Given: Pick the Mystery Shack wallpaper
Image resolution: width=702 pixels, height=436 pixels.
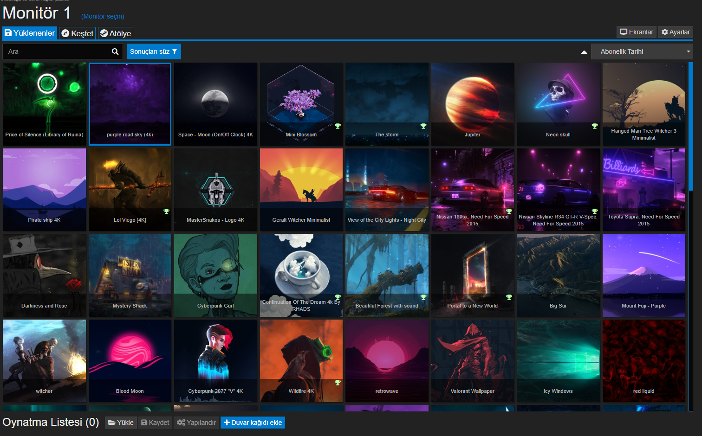Looking at the screenshot, I should (x=130, y=275).
